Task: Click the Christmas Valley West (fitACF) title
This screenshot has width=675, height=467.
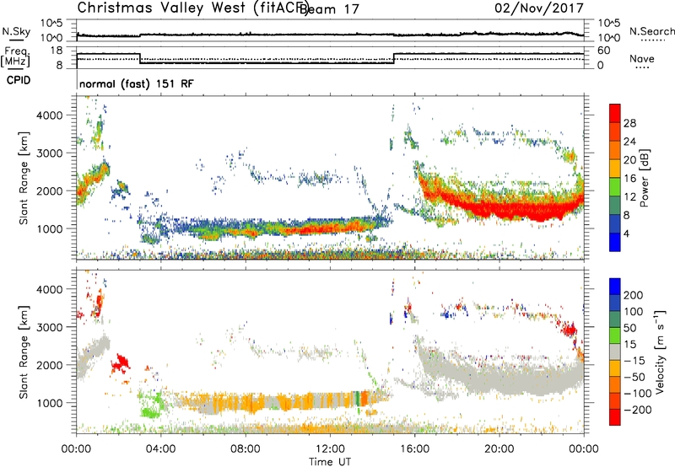Action: pyautogui.click(x=193, y=8)
